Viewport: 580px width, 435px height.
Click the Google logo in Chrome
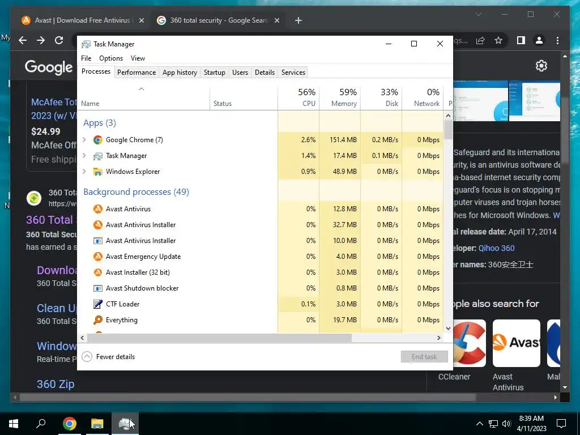(x=49, y=67)
